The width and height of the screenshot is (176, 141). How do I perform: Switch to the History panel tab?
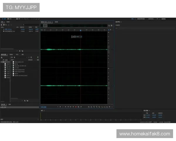tap(4, 104)
